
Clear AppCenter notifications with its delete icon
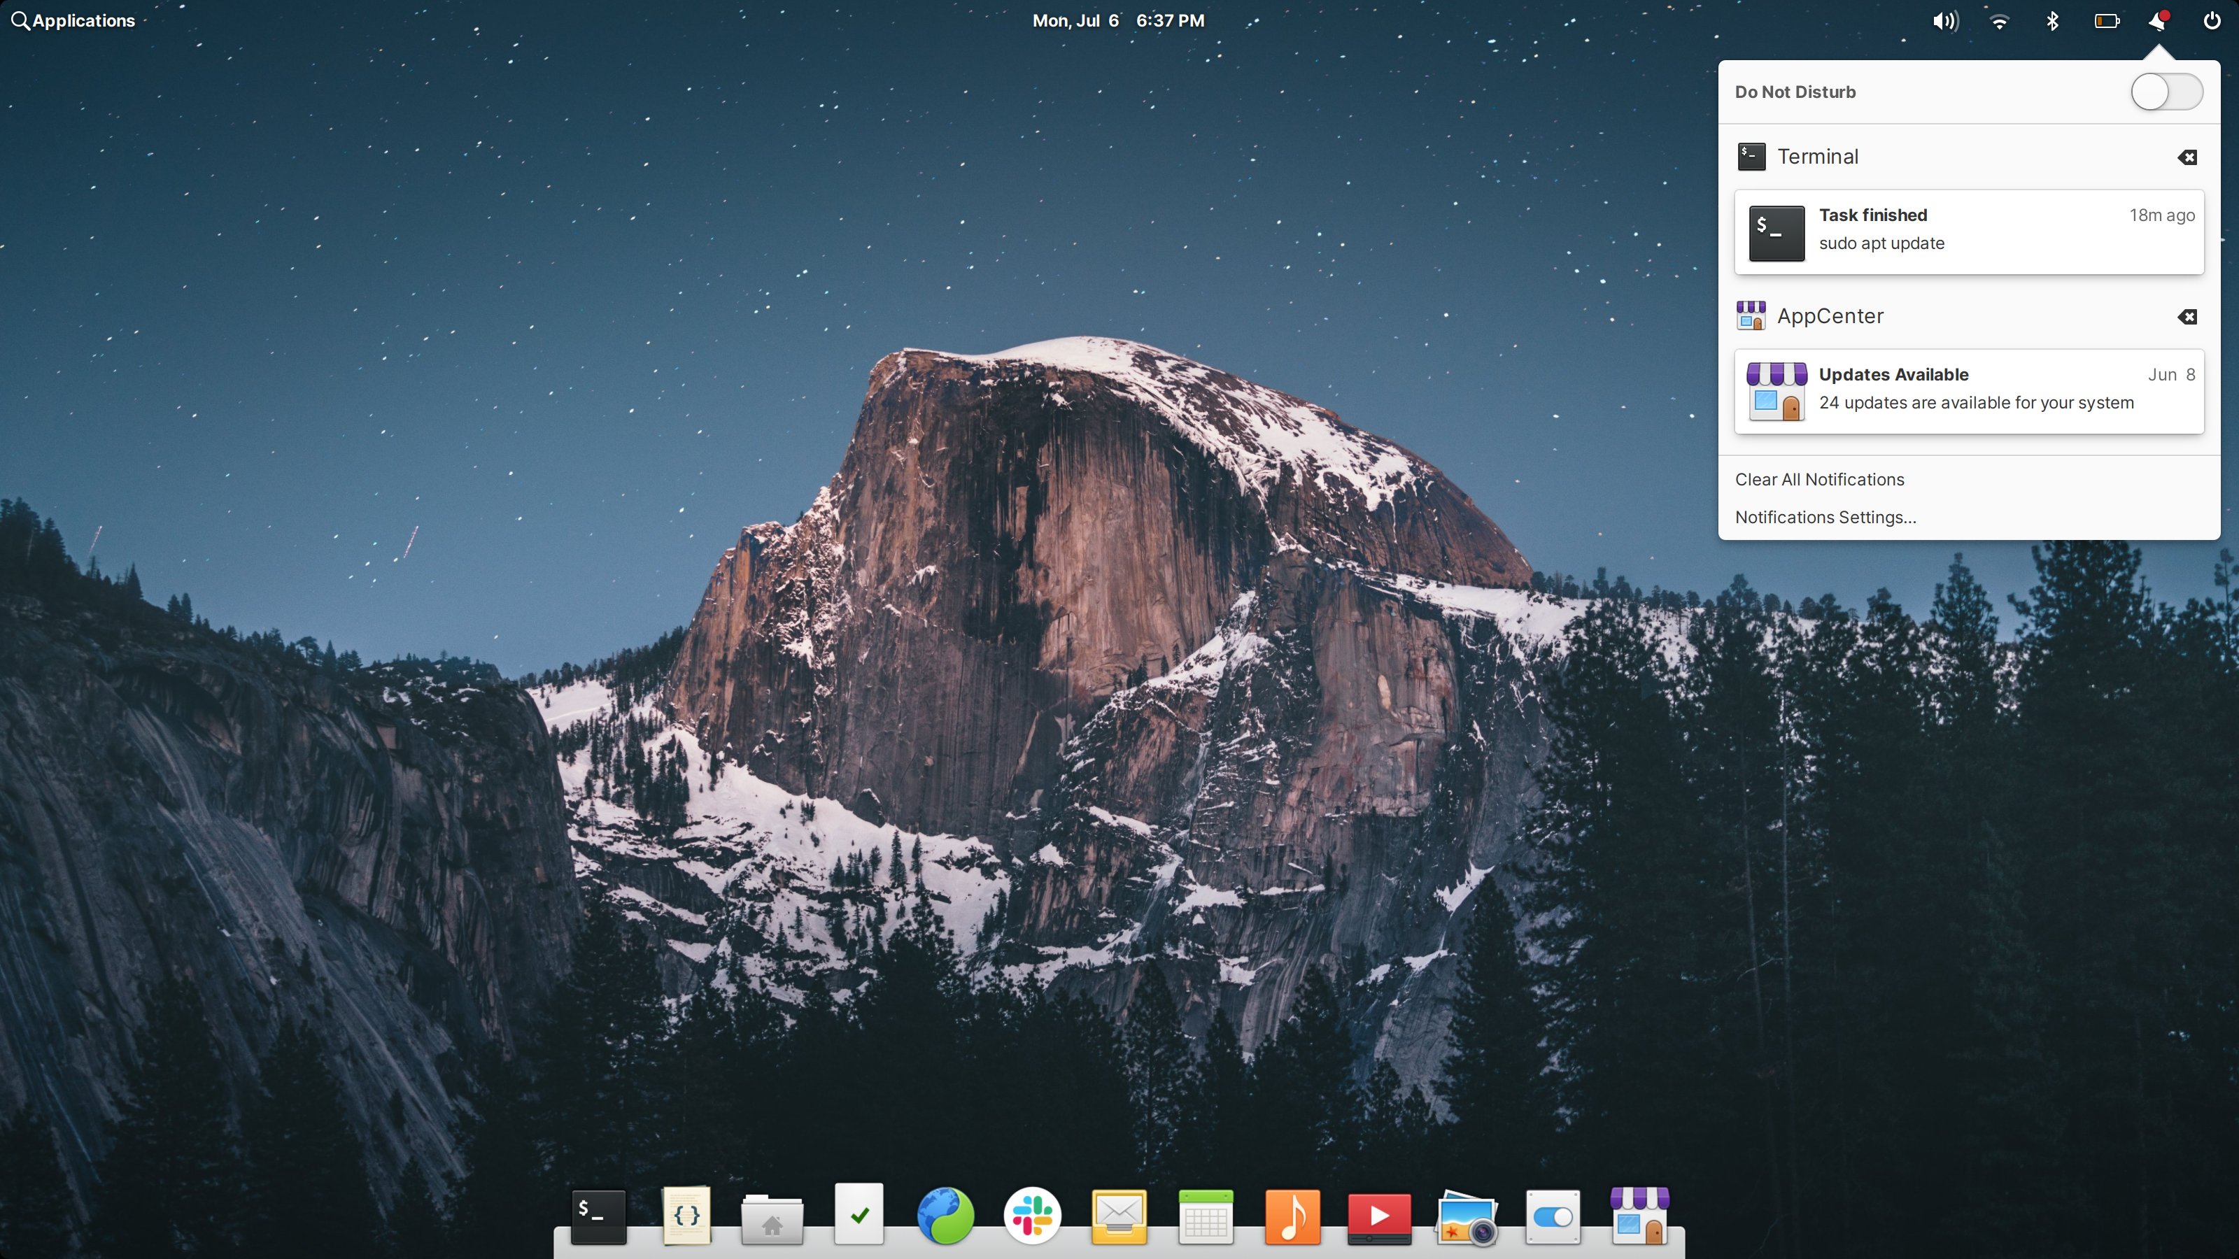2187,317
